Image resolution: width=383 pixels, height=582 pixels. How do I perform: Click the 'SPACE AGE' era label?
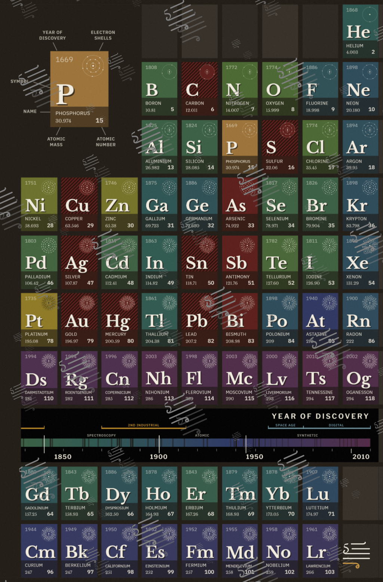click(x=285, y=425)
